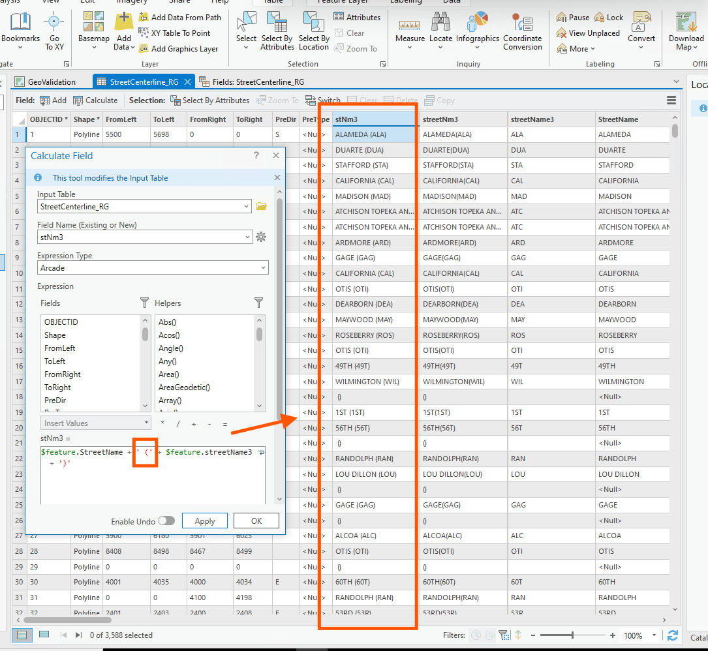
Task: Click field properties gear icon
Action: tap(261, 237)
